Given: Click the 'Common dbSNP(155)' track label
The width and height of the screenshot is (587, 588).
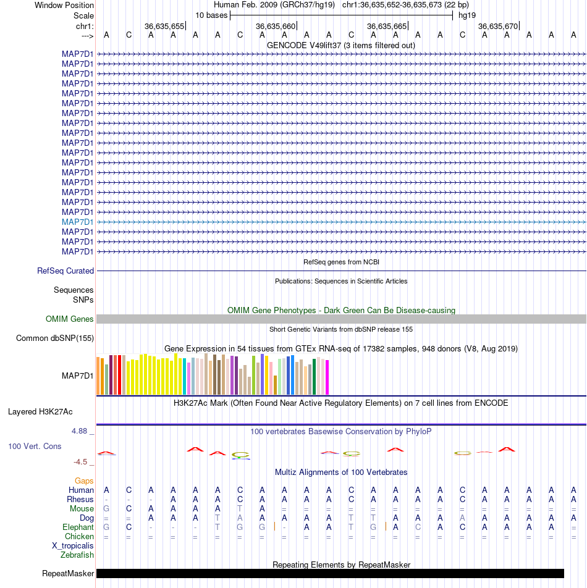Looking at the screenshot, I should tap(55, 338).
